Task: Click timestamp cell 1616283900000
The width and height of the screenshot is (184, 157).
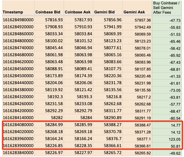Action: [x=18, y=146]
